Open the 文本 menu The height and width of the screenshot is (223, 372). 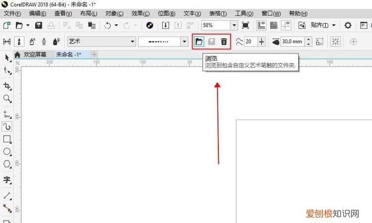pos(192,13)
